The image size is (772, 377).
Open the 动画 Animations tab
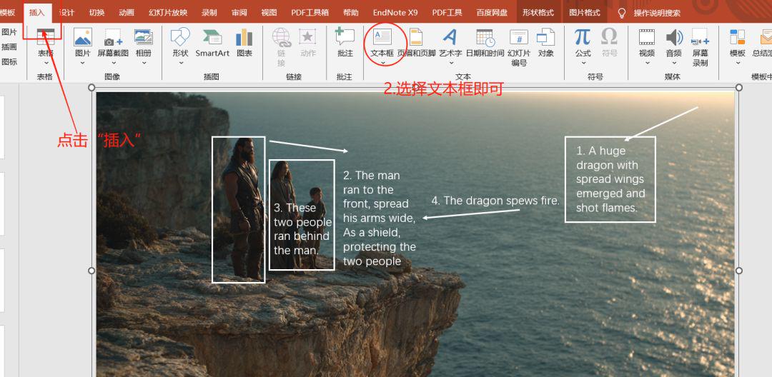(x=127, y=13)
